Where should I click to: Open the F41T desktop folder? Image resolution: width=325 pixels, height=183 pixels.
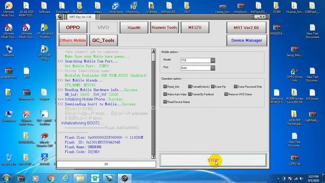(187, 8)
